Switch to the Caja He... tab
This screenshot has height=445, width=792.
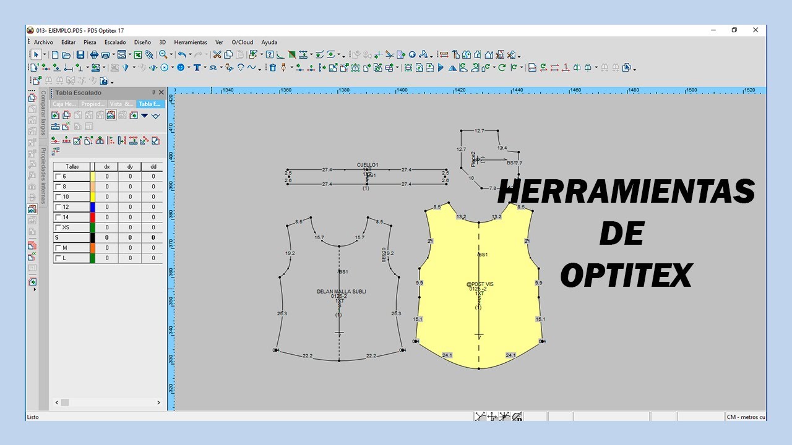point(64,104)
